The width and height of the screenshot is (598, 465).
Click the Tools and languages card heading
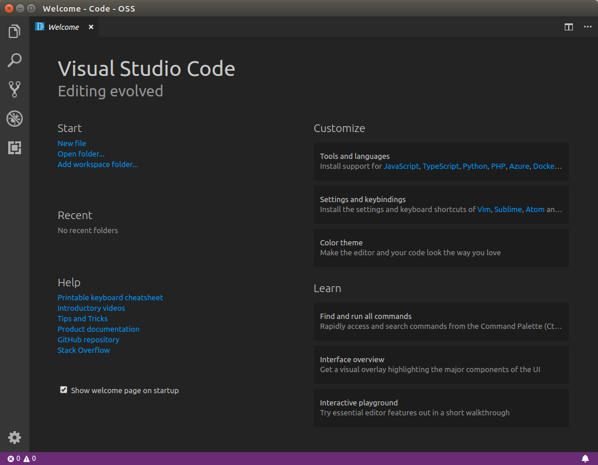pyautogui.click(x=354, y=157)
